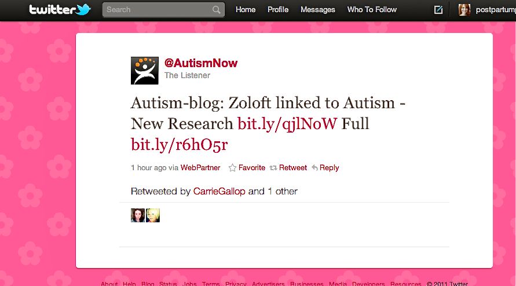516x286 pixels.
Task: Open the CarrieGallop retweeter link
Action: [x=219, y=191]
